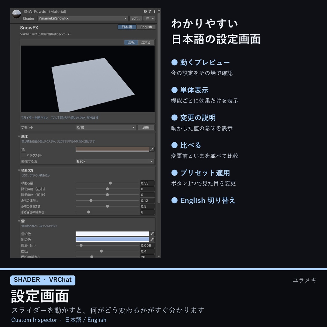Open the Shader dropdown Yurameki/SnowFX
The image size is (327, 327).
83,18
